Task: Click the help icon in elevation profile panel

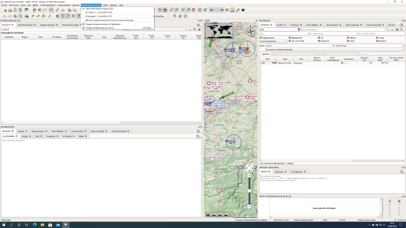Action: 399,201
